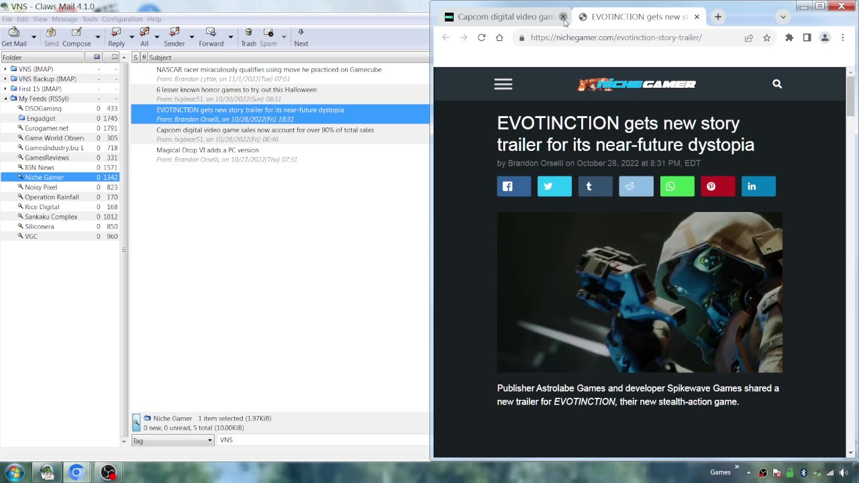Reload the Niche Gamer page

(481, 38)
